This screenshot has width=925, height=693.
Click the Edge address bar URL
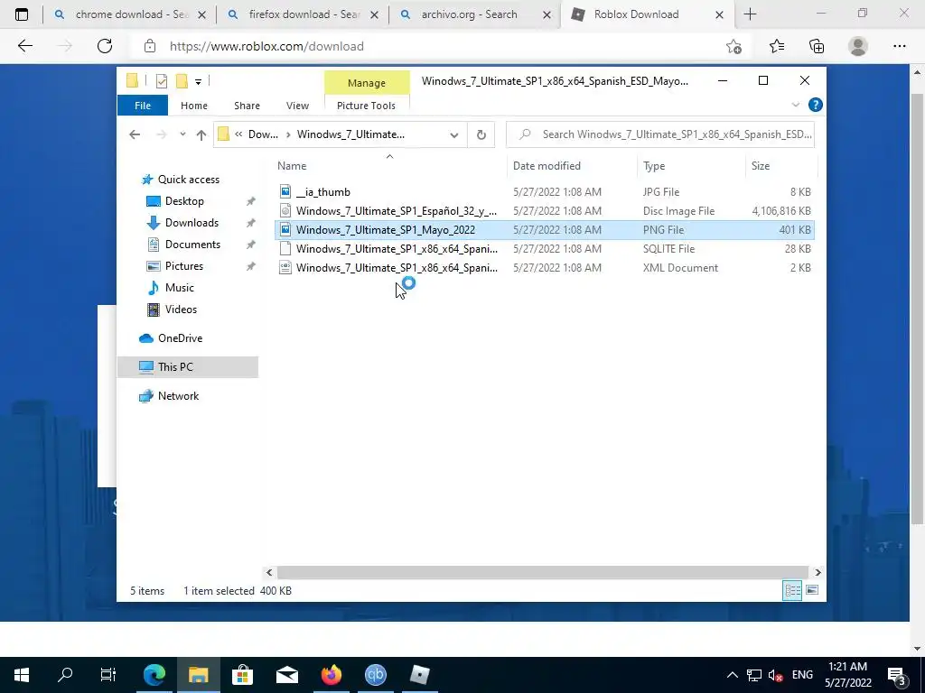point(266,46)
